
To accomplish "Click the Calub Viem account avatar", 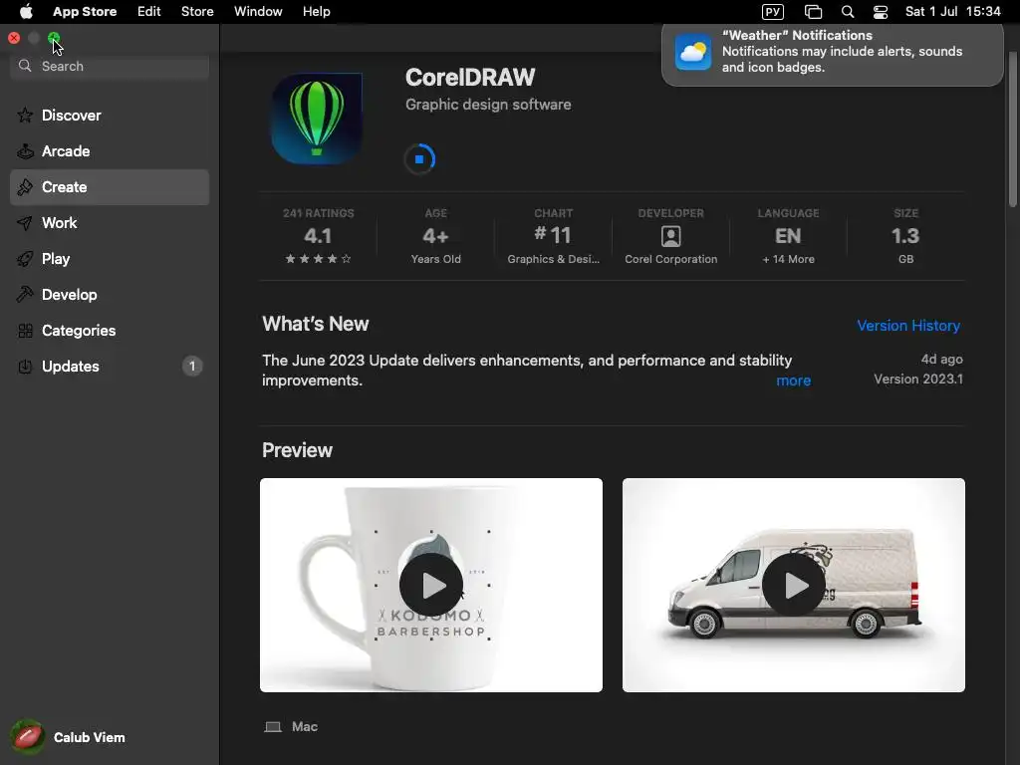I will tap(27, 737).
